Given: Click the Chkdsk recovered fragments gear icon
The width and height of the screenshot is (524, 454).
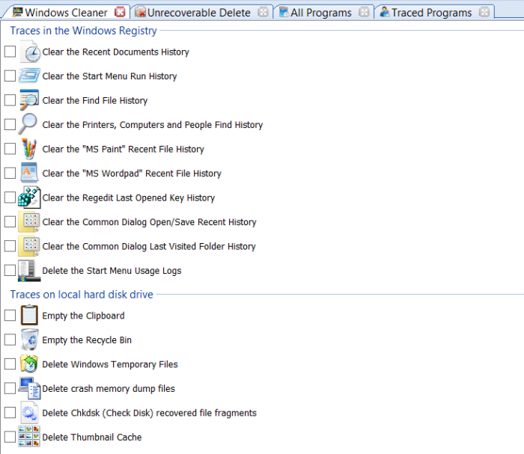Looking at the screenshot, I should pyautogui.click(x=29, y=413).
